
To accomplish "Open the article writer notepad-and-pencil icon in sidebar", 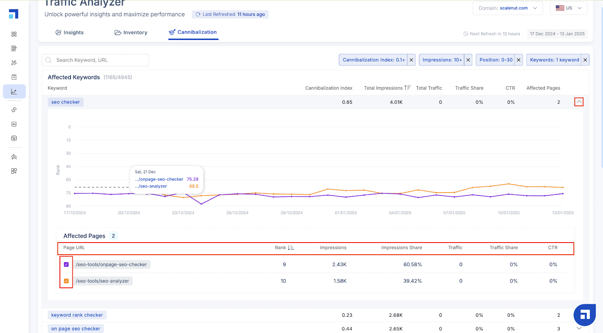I will point(14,49).
